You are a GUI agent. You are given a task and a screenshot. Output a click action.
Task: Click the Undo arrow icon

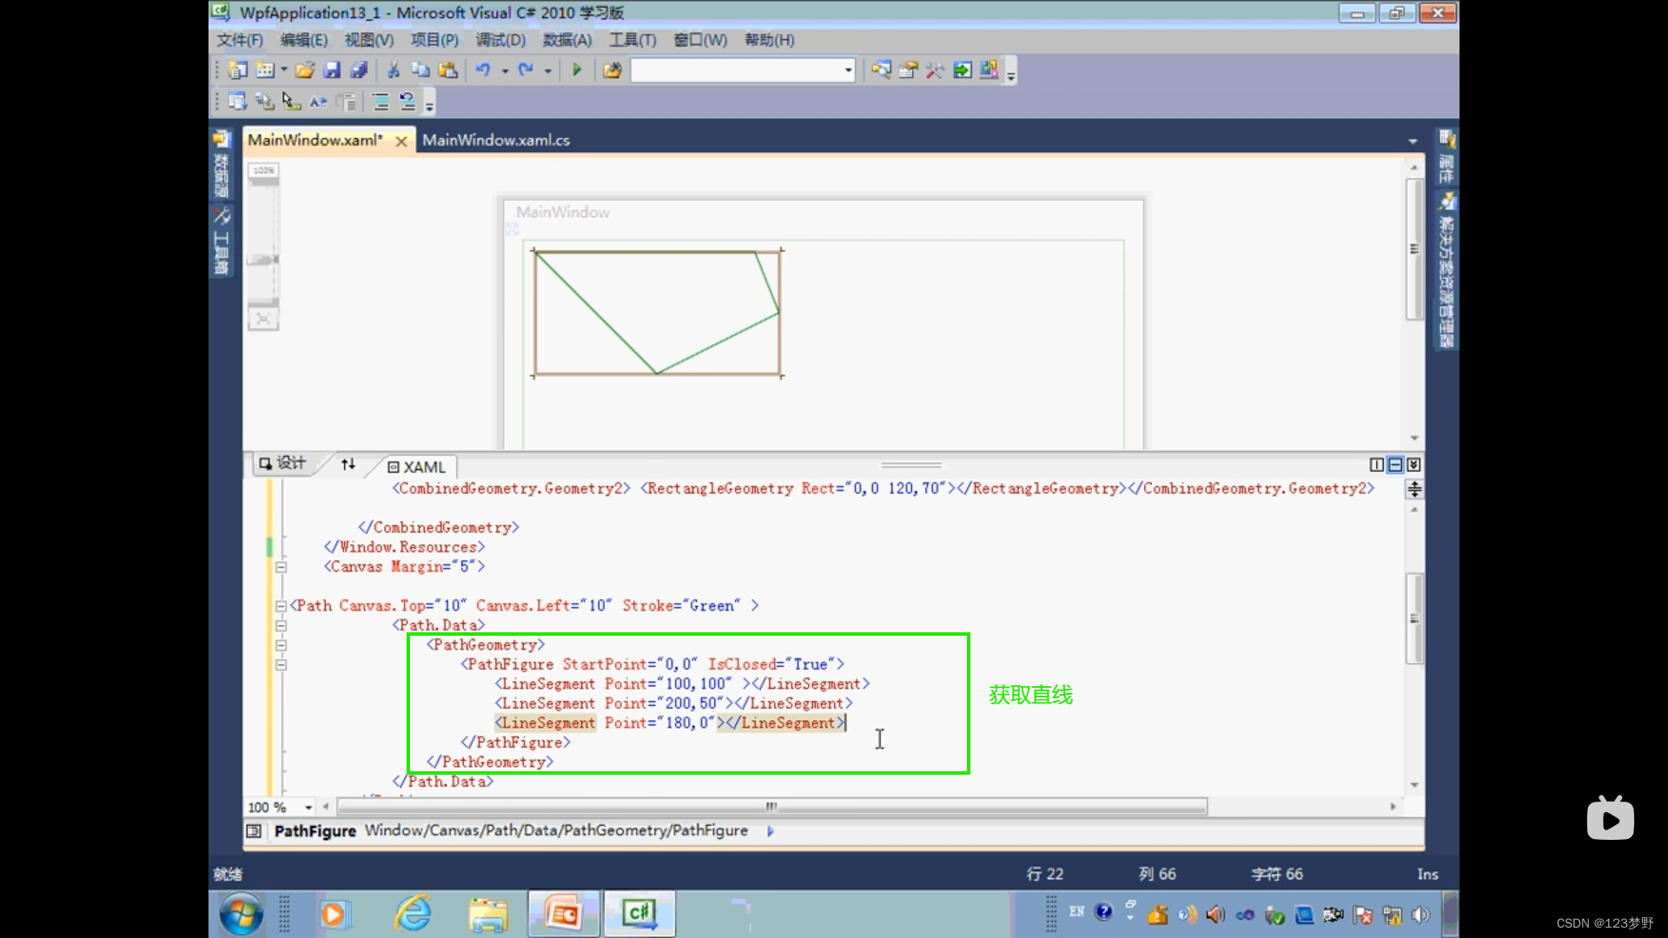(483, 70)
